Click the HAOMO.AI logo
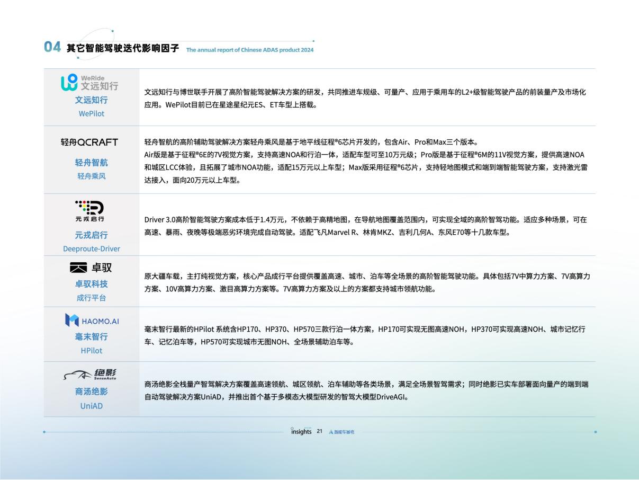The width and height of the screenshot is (639, 480). (x=92, y=320)
